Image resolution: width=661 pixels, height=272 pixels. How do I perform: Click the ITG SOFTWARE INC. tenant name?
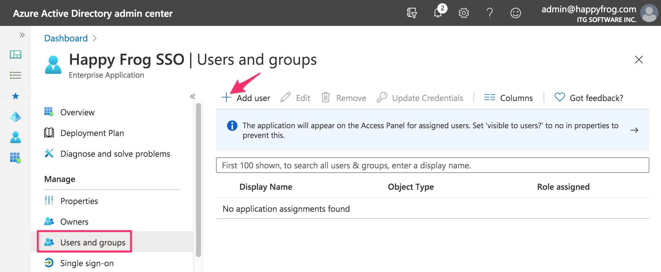[x=607, y=20]
